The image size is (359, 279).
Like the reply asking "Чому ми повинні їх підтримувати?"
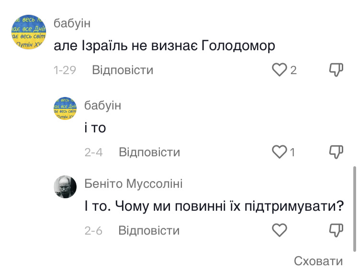click(279, 231)
